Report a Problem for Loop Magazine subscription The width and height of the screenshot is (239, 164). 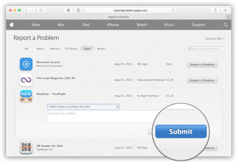tap(202, 80)
